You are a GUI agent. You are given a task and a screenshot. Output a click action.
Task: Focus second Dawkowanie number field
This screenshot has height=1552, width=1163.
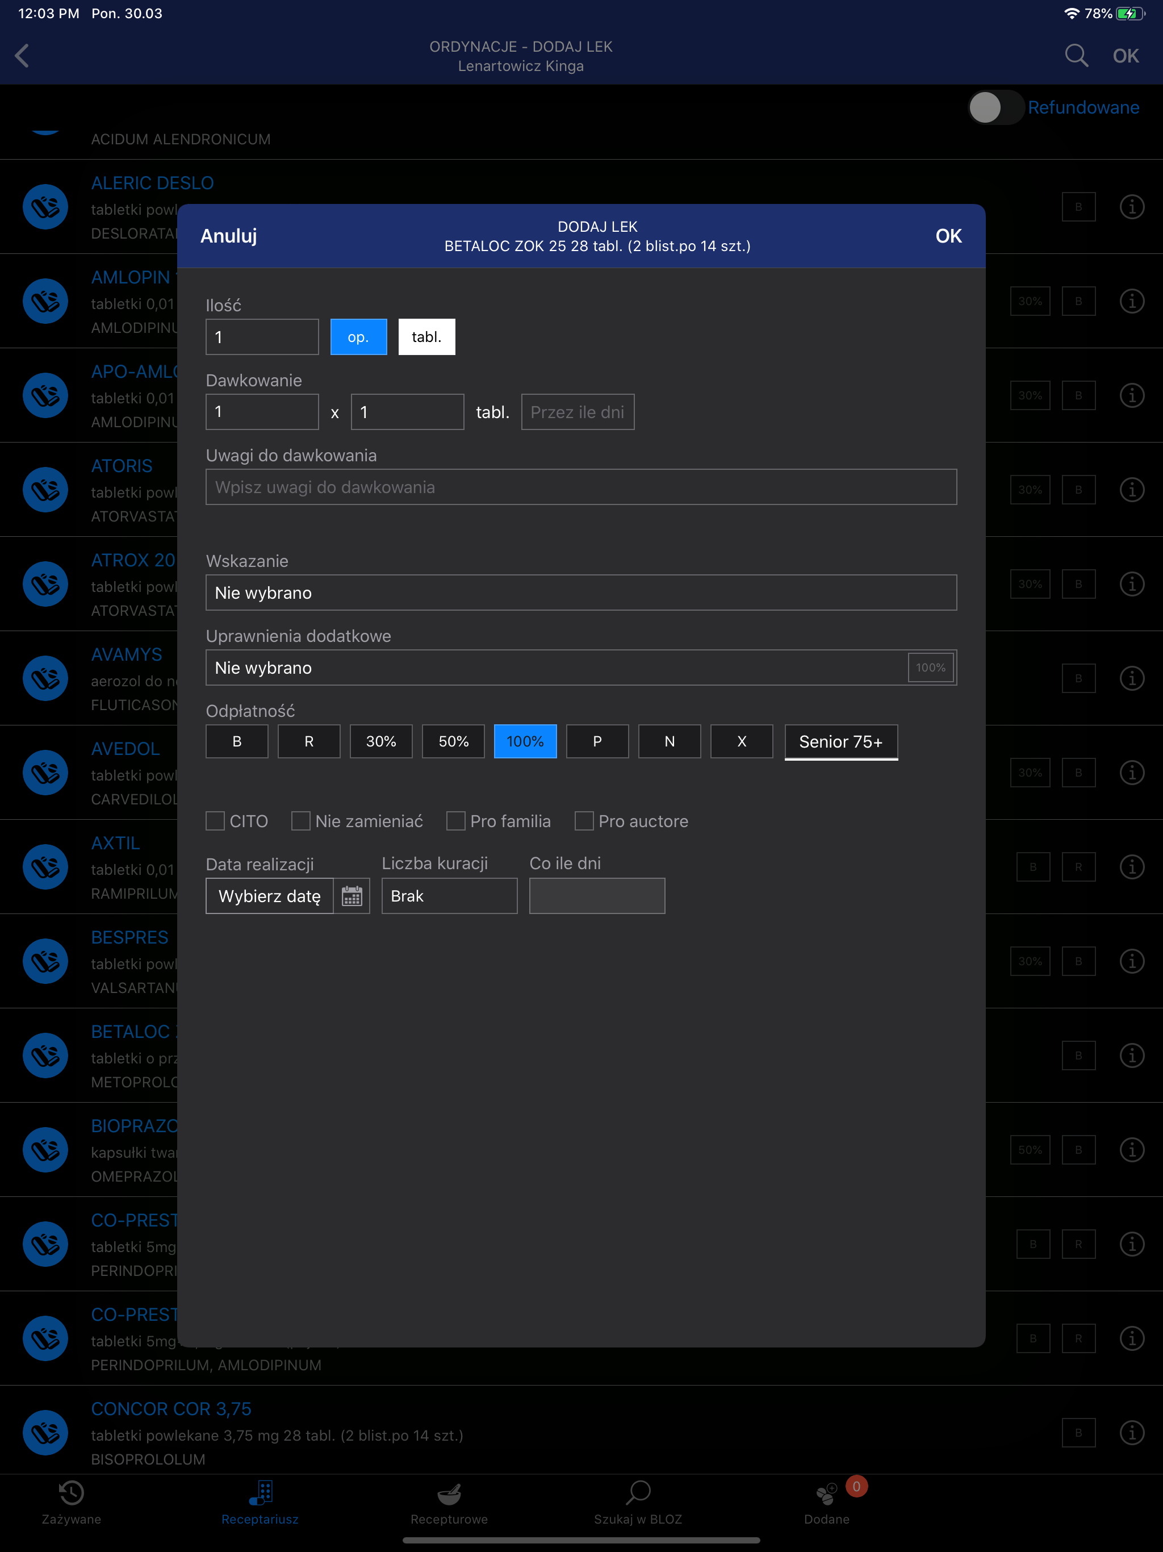coord(408,412)
